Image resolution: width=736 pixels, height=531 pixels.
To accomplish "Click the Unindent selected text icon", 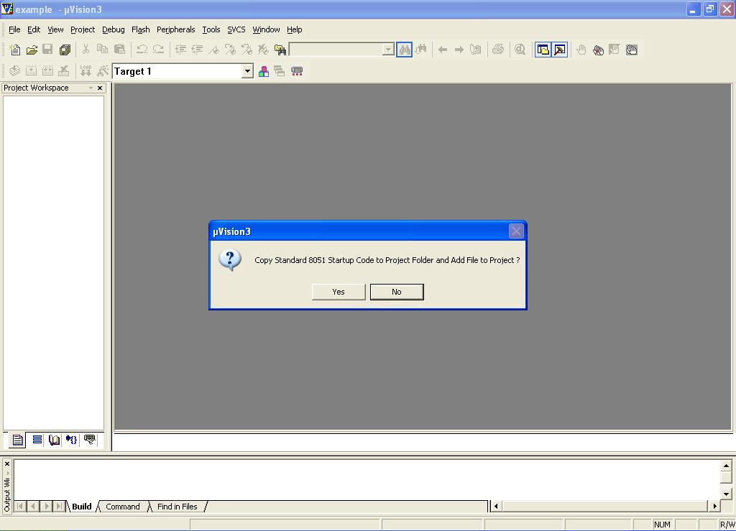I will tap(197, 50).
